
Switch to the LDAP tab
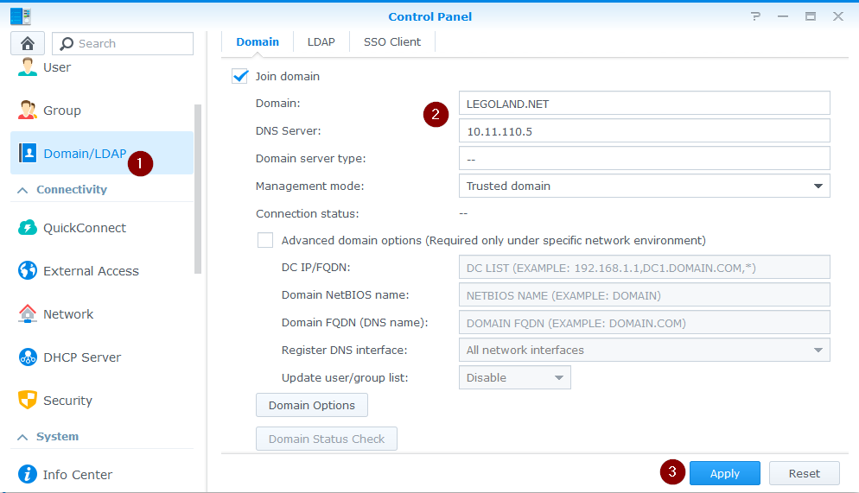(321, 41)
